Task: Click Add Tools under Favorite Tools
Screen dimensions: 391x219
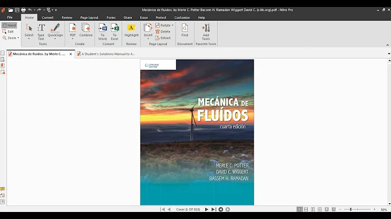Action: tap(206, 32)
